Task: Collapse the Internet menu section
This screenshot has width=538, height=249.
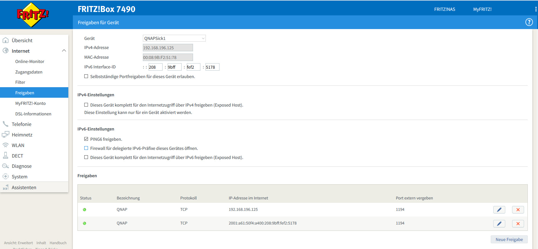Action: coord(64,51)
